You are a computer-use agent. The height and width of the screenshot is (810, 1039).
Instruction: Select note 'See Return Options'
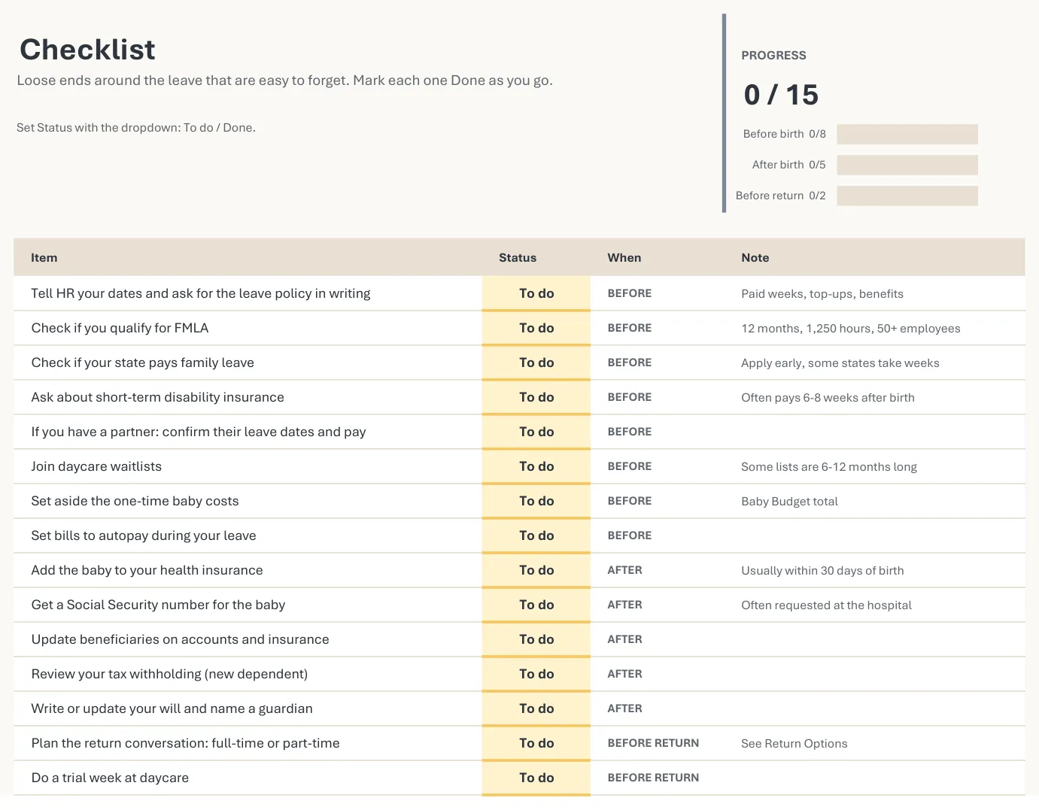pos(794,744)
